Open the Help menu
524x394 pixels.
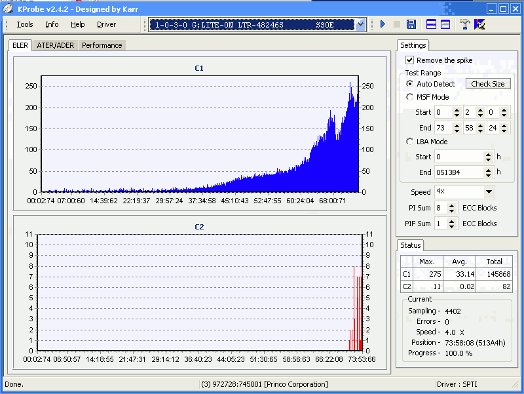[77, 24]
